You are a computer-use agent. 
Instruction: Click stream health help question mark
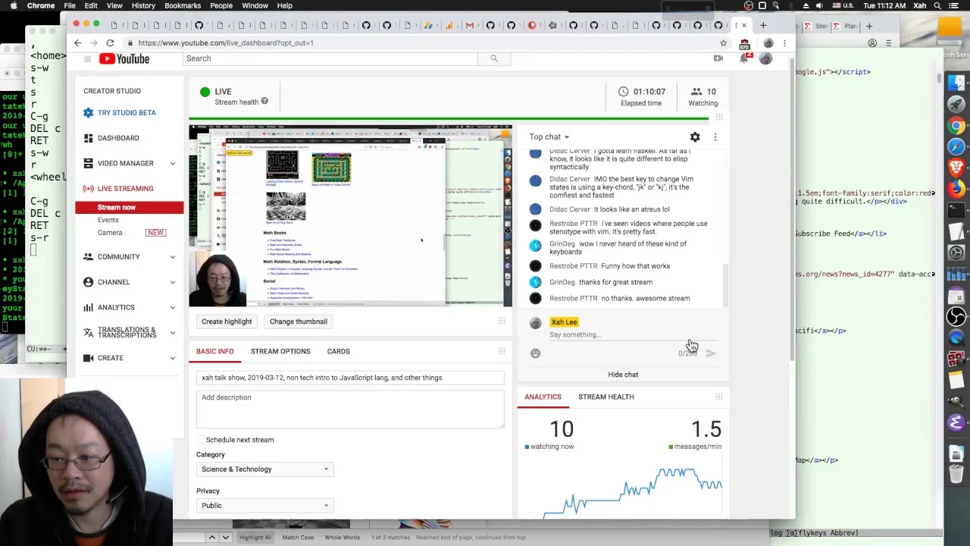pos(264,102)
